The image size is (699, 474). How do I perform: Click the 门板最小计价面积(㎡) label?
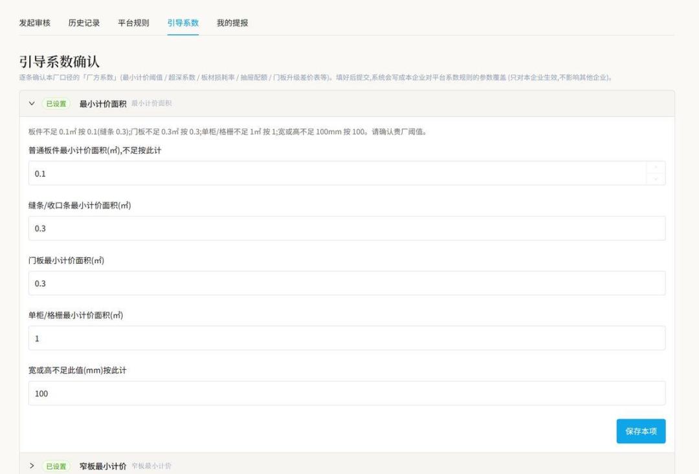67,261
